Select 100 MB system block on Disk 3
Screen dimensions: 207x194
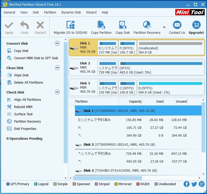pos(108,88)
